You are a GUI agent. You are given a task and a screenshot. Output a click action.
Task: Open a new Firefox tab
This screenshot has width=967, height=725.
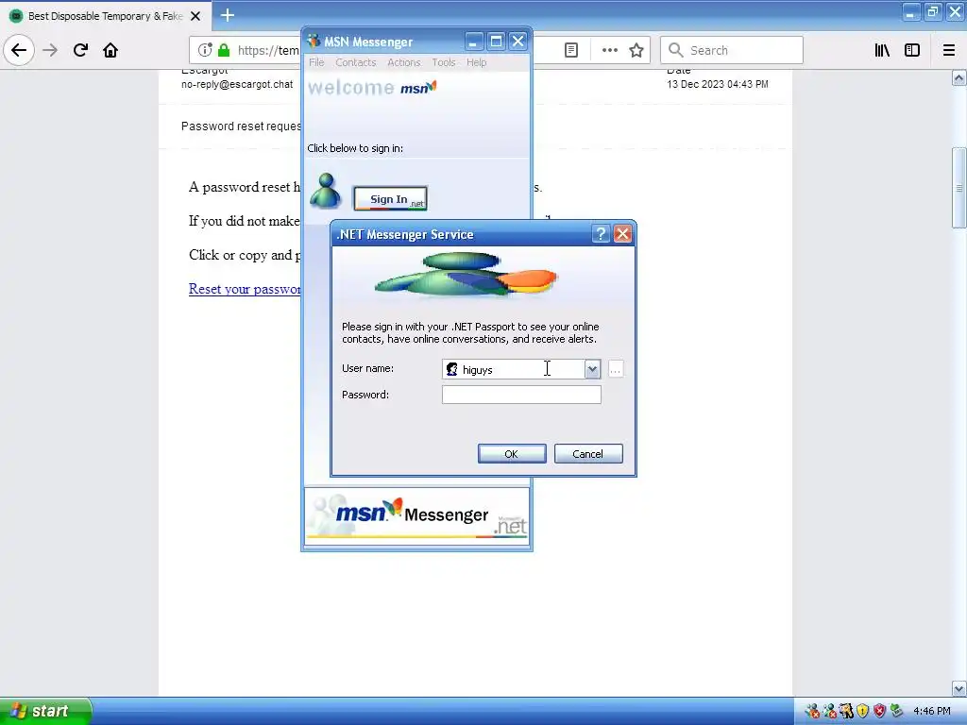(227, 15)
